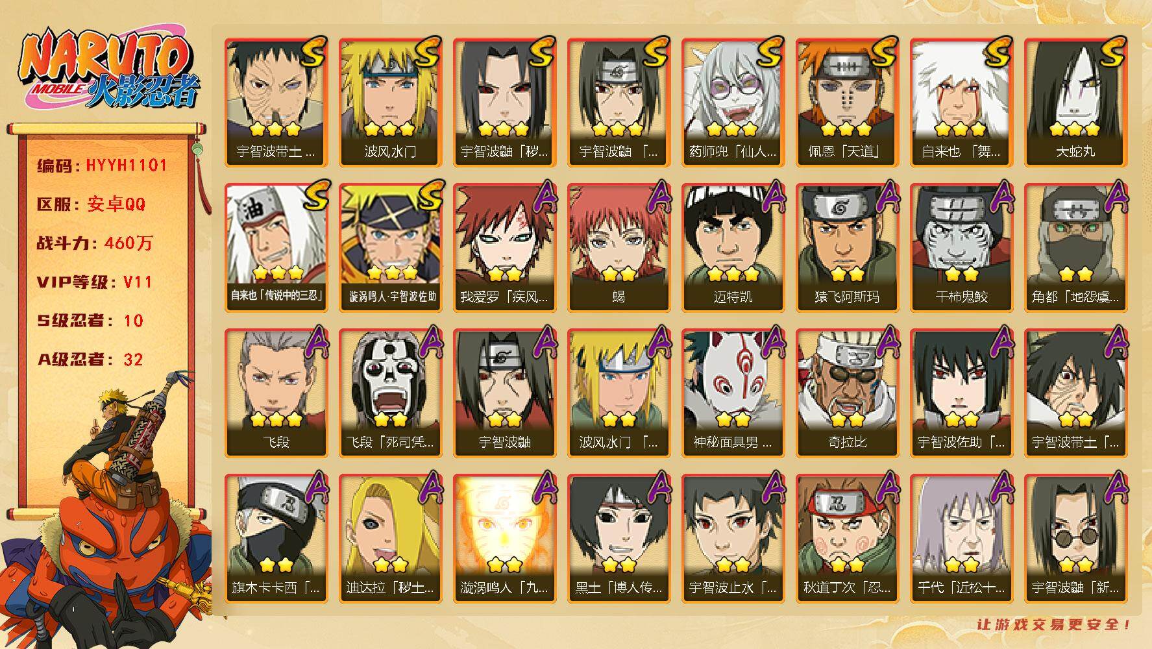The width and height of the screenshot is (1152, 649).
Task: Open the 自来也「传说中的三忍」 card
Action: 276,248
